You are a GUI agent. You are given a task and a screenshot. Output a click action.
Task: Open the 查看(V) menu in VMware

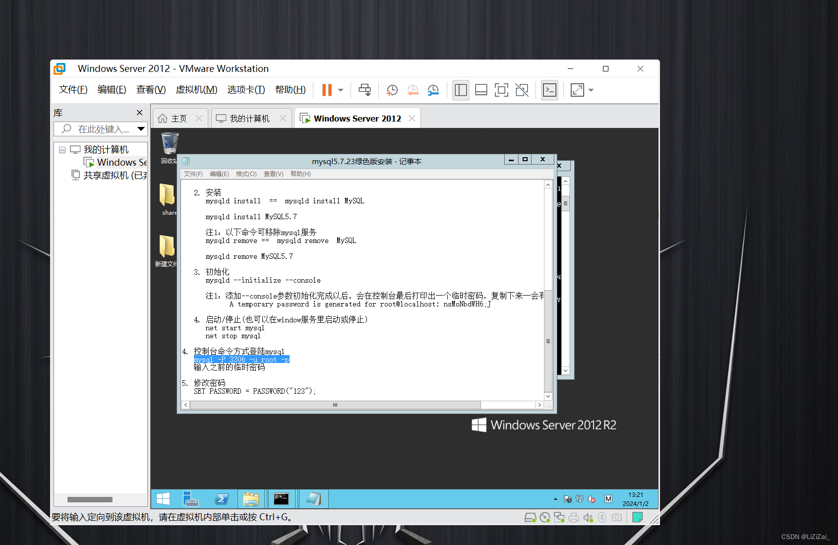151,90
